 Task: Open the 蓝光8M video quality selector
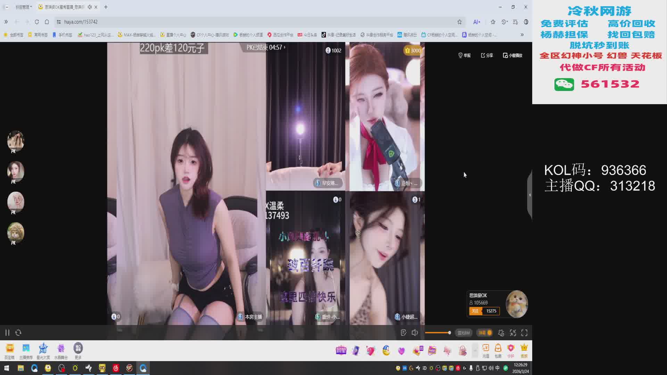(x=463, y=333)
